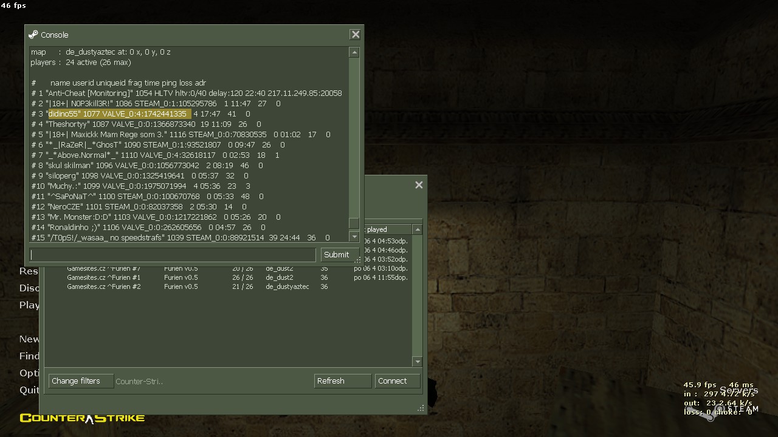
Task: Choose the New game menu item
Action: click(29, 339)
